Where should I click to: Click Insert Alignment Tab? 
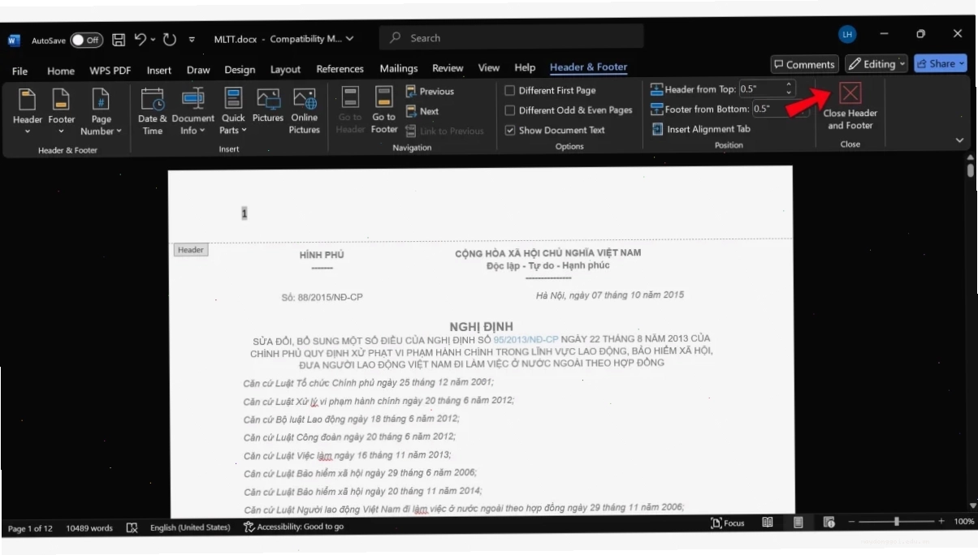point(700,129)
